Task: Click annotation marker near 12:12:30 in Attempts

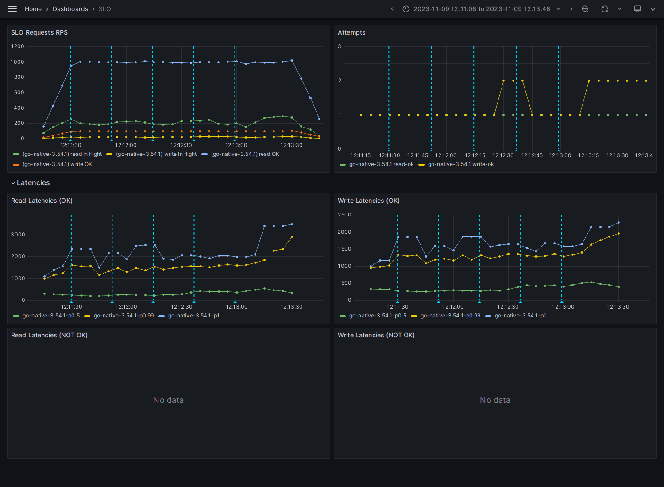Action: point(516,151)
